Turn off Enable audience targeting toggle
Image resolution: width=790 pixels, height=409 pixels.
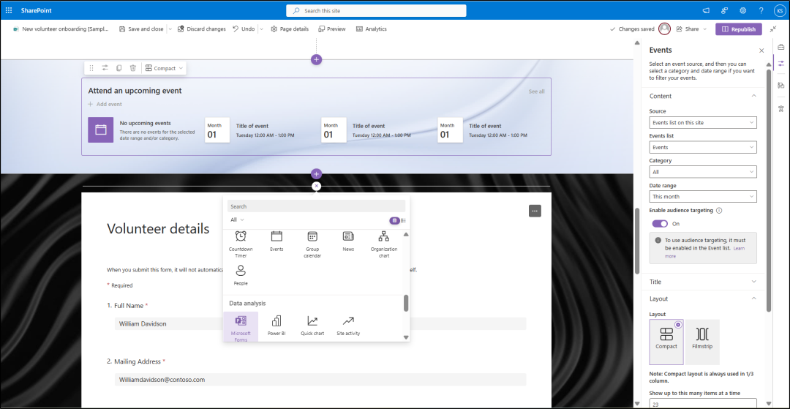(660, 224)
